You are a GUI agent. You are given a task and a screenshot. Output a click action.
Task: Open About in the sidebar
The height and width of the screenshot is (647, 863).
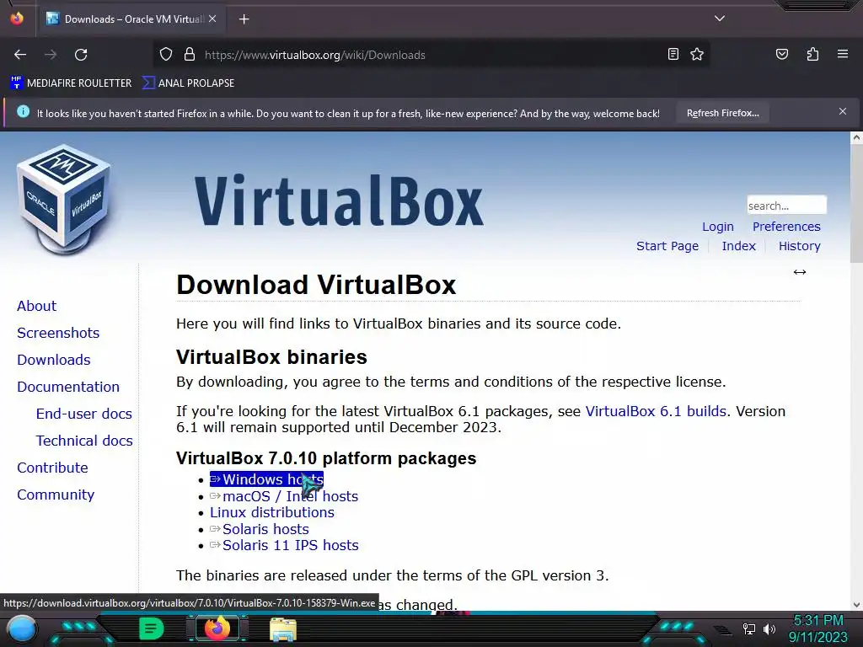(x=36, y=306)
